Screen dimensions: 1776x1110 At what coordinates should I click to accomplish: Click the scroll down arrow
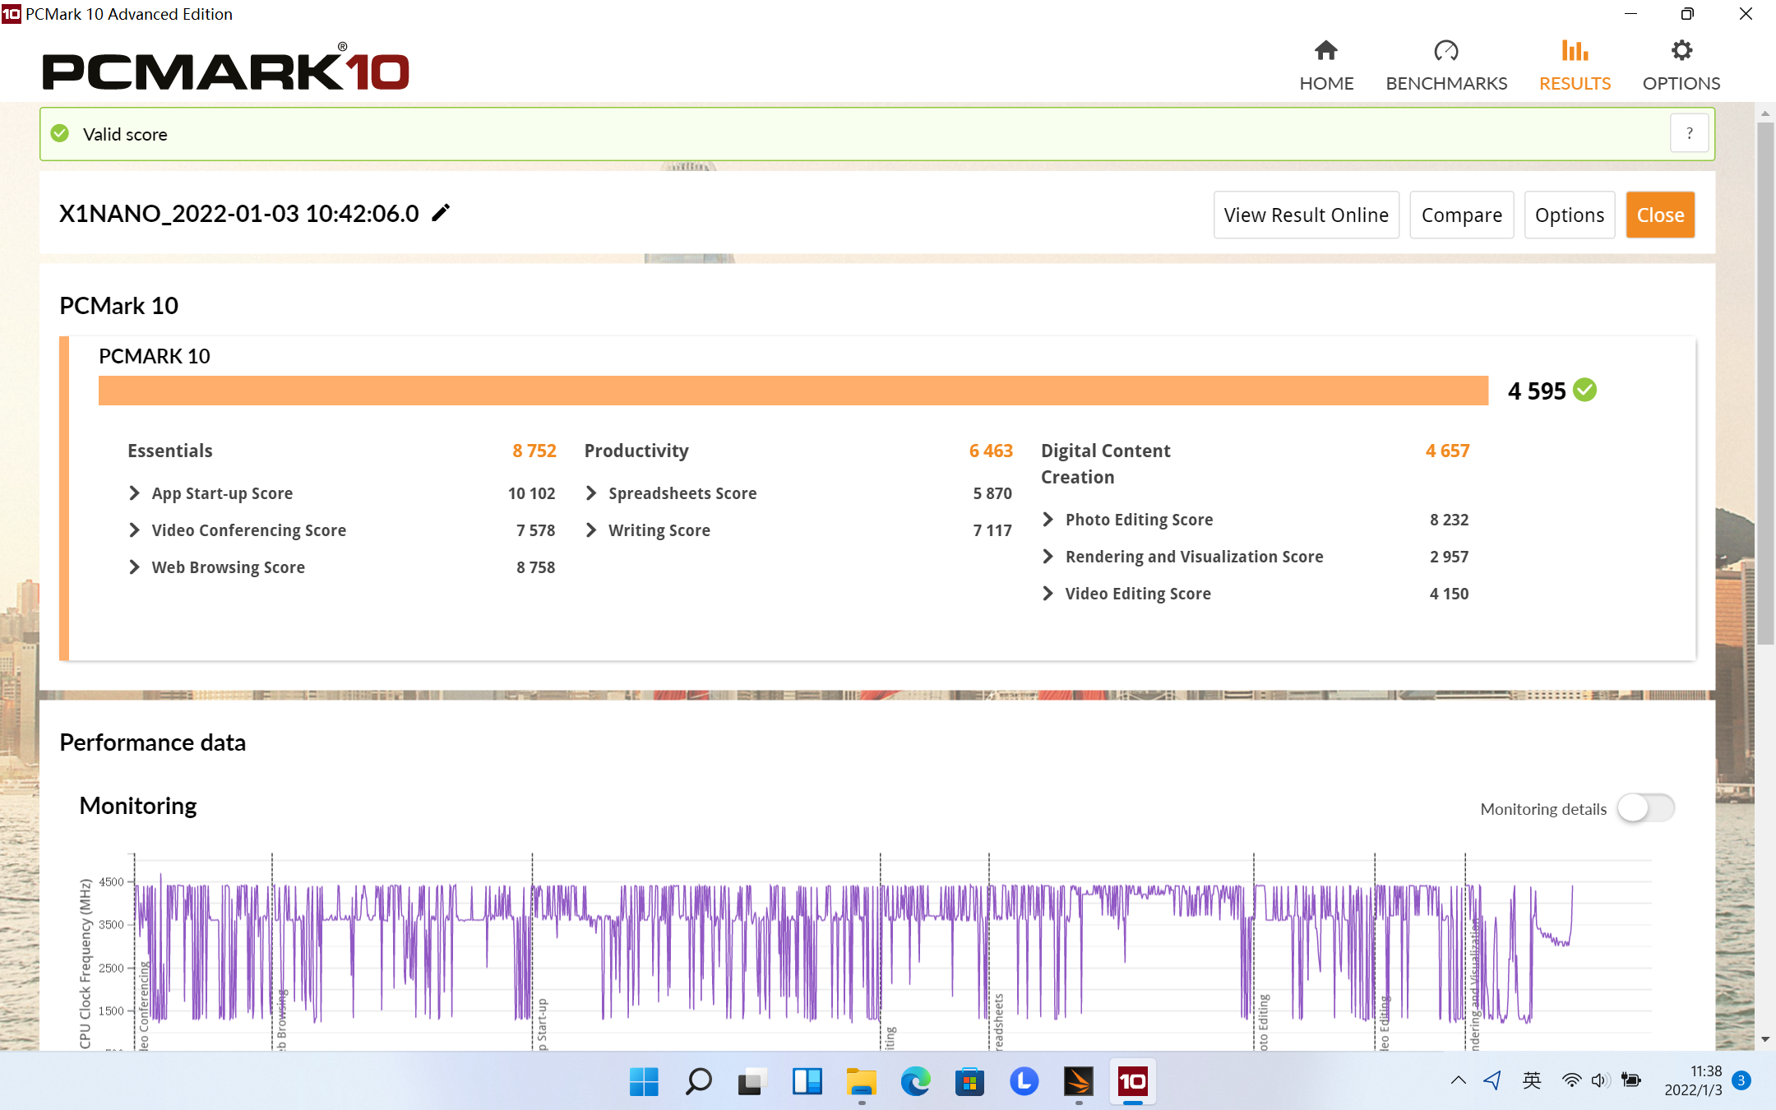(x=1765, y=1039)
